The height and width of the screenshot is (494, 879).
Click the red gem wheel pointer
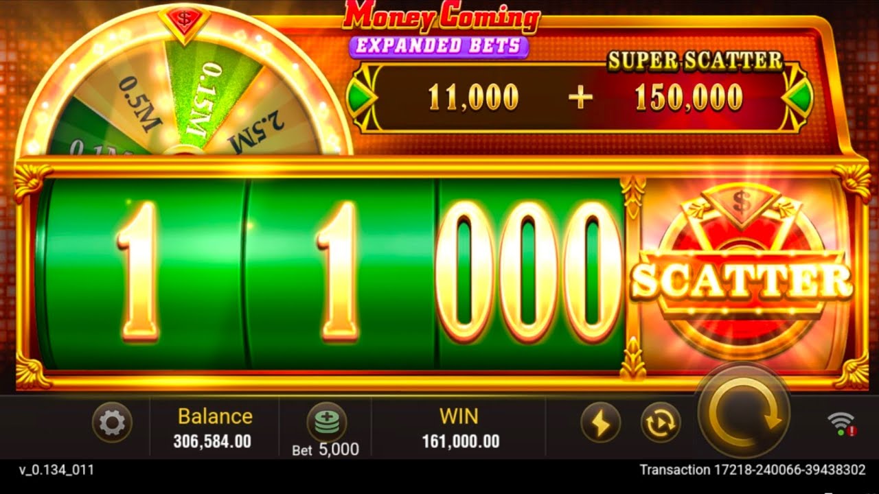[x=184, y=20]
